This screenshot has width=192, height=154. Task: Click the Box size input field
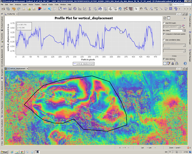click(x=177, y=30)
